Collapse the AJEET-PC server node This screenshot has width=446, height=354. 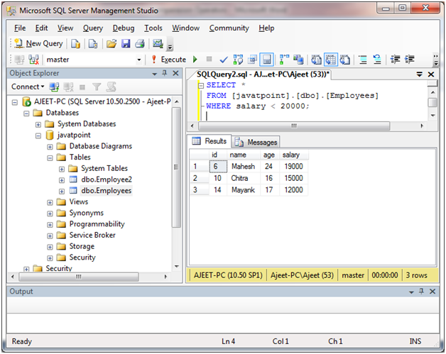pyautogui.click(x=15, y=102)
